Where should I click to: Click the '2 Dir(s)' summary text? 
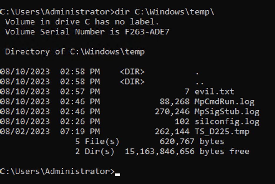coord(95,152)
